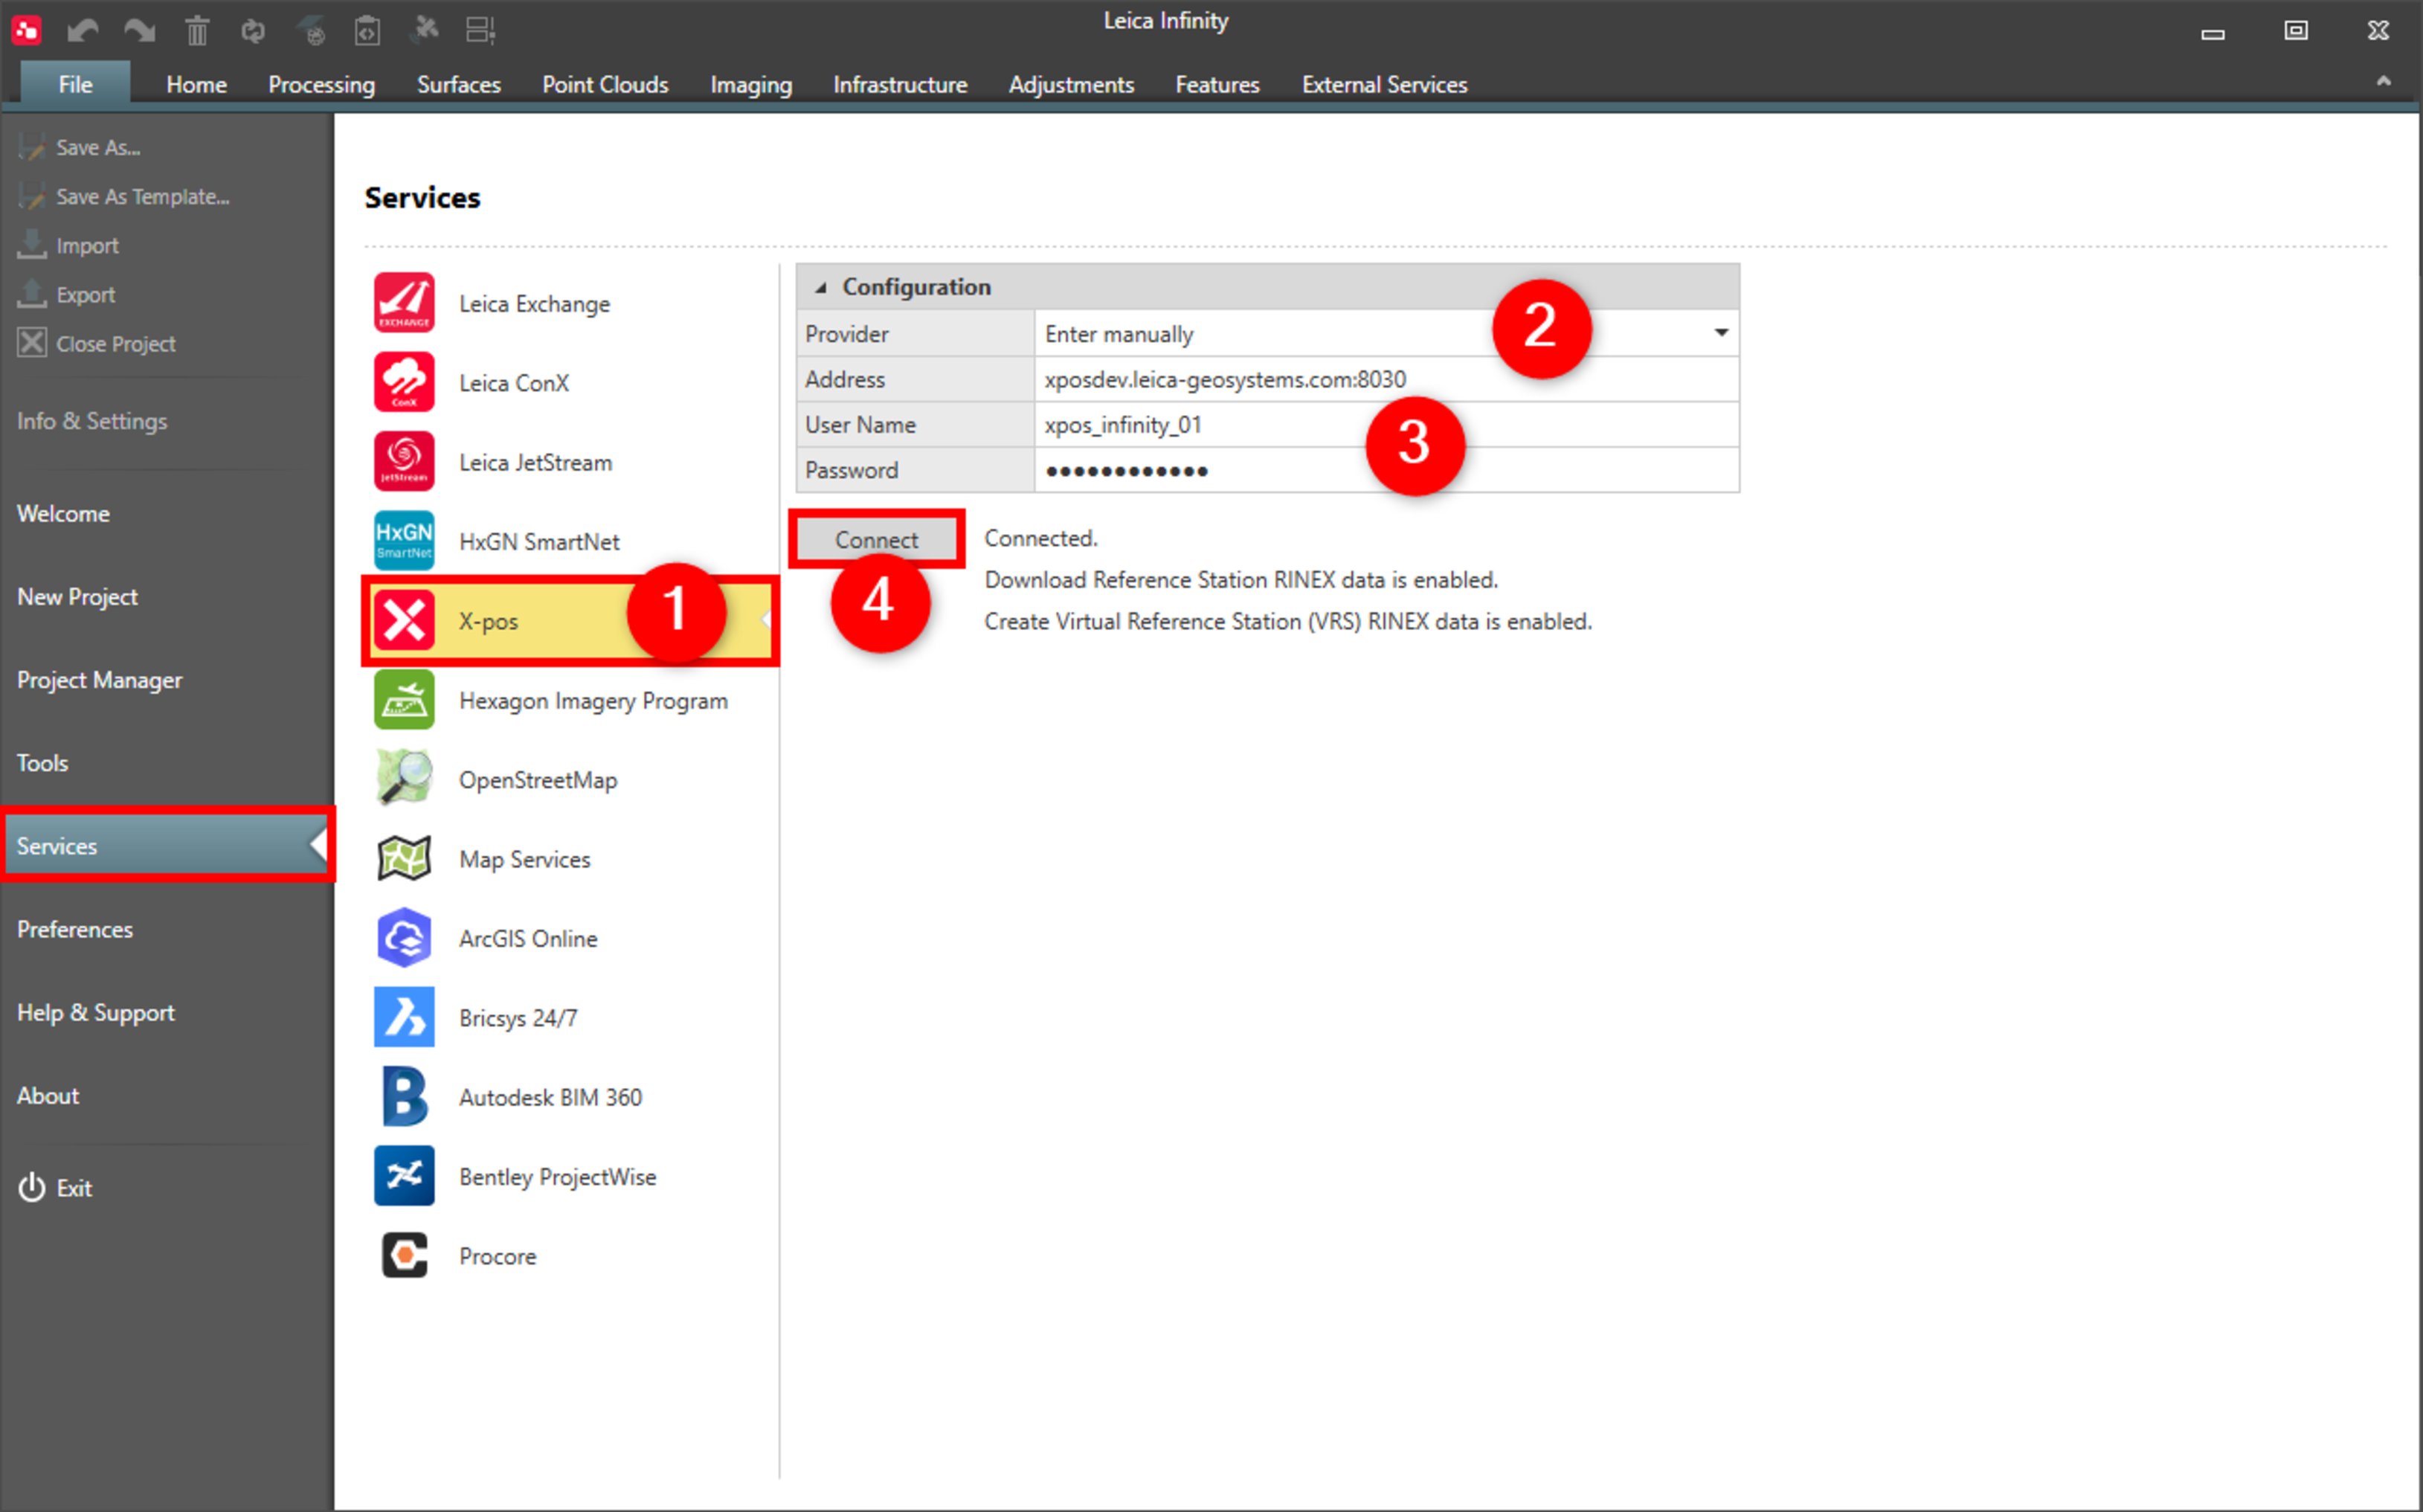Click the circular refresh arrows icon
The image size is (2423, 1512).
point(253,31)
